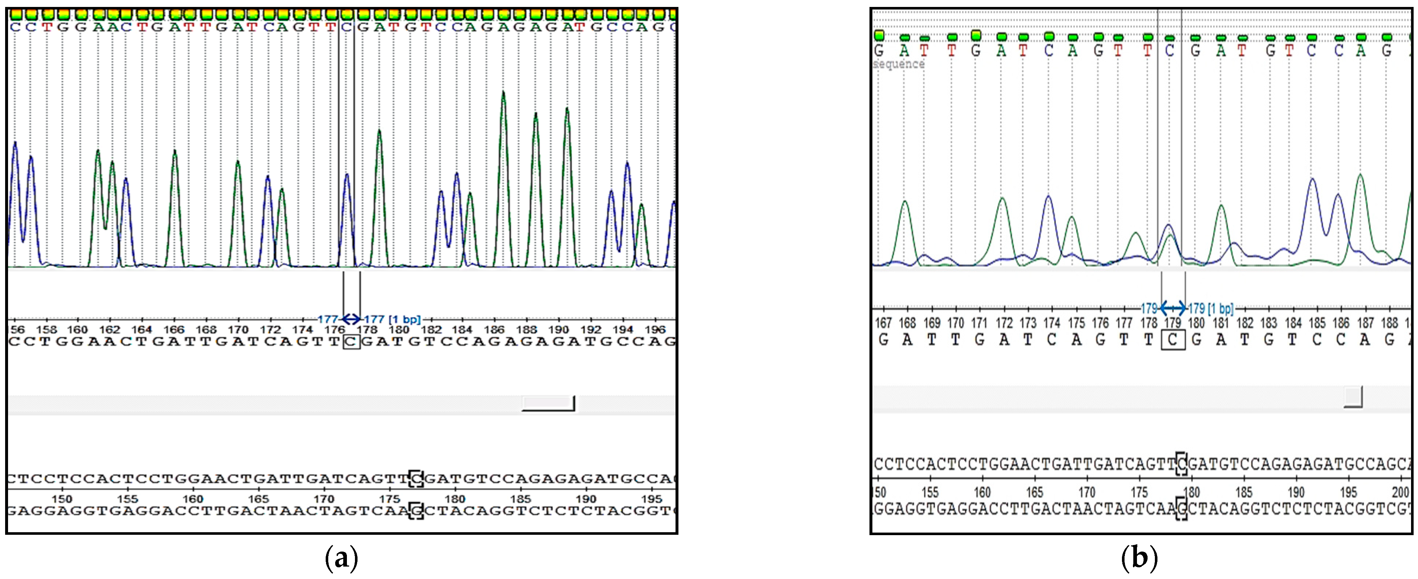Select boxed C base at position 177
The image size is (1418, 579).
click(351, 342)
